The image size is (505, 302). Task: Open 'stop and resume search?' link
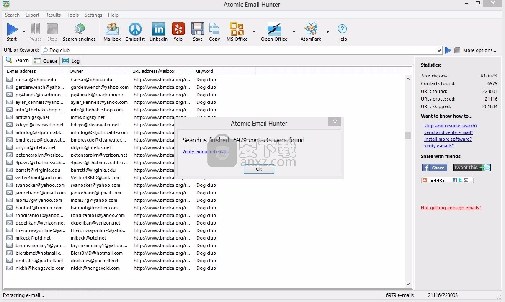[451, 126]
